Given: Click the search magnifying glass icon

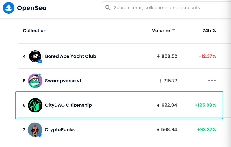Looking at the screenshot, I should [x=108, y=8].
